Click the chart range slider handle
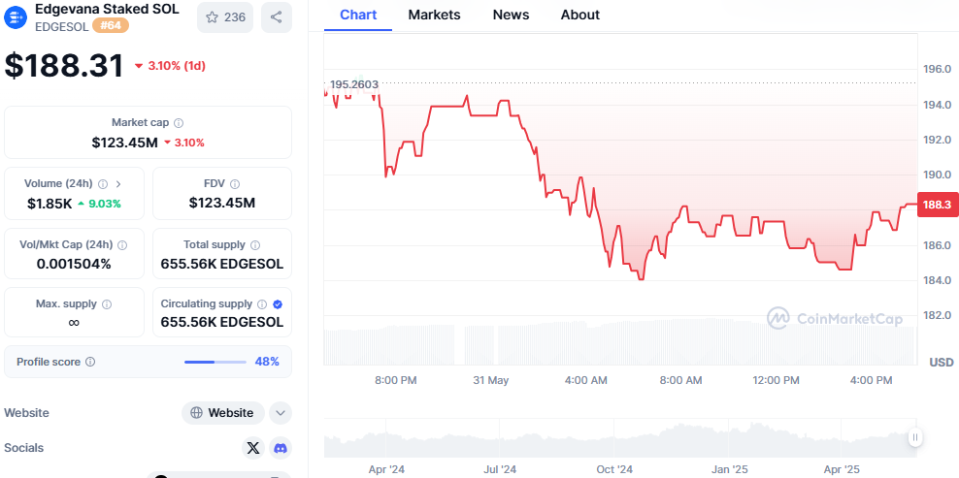 [914, 437]
